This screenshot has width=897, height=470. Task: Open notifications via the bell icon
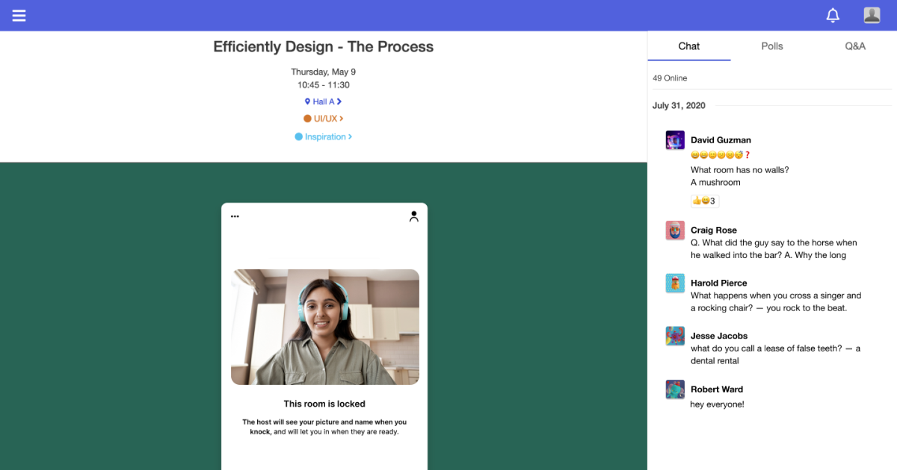833,15
